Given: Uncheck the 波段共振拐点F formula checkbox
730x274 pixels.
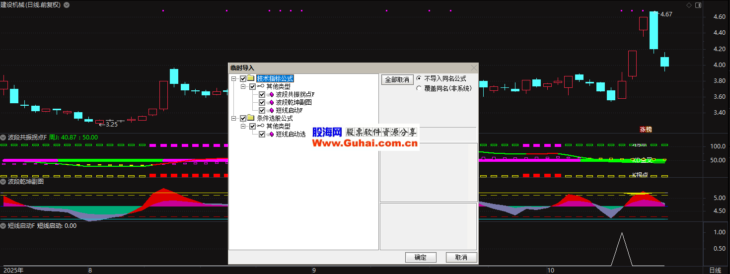Looking at the screenshot, I should click(x=262, y=94).
